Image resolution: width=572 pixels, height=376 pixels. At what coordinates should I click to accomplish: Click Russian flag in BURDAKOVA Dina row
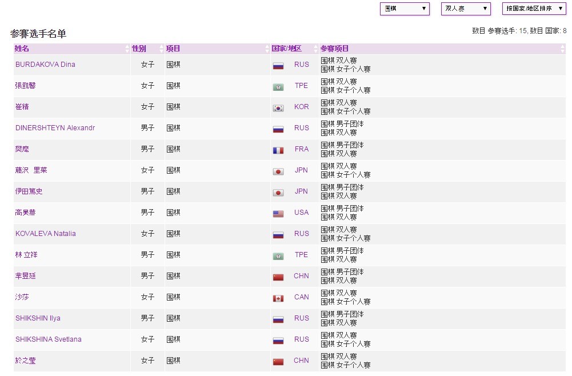(x=278, y=66)
